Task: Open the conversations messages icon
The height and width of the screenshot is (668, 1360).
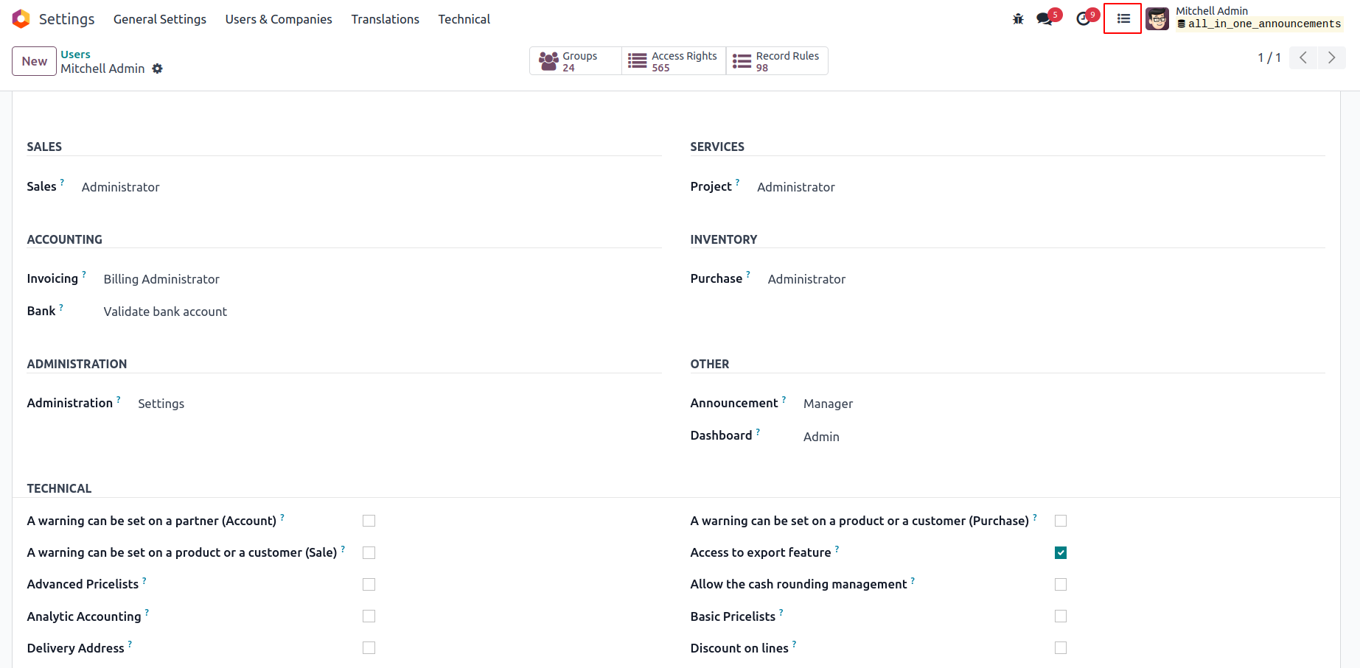Action: 1045,19
